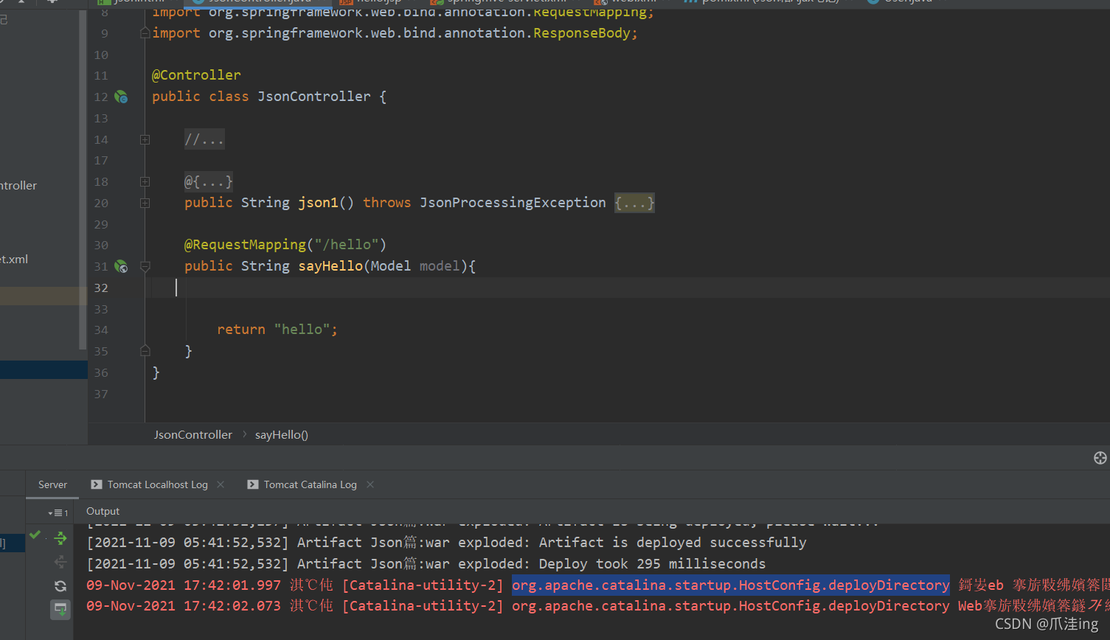Viewport: 1110px width, 640px height.
Task: Click the JsonController breadcrumb
Action: tap(193, 435)
